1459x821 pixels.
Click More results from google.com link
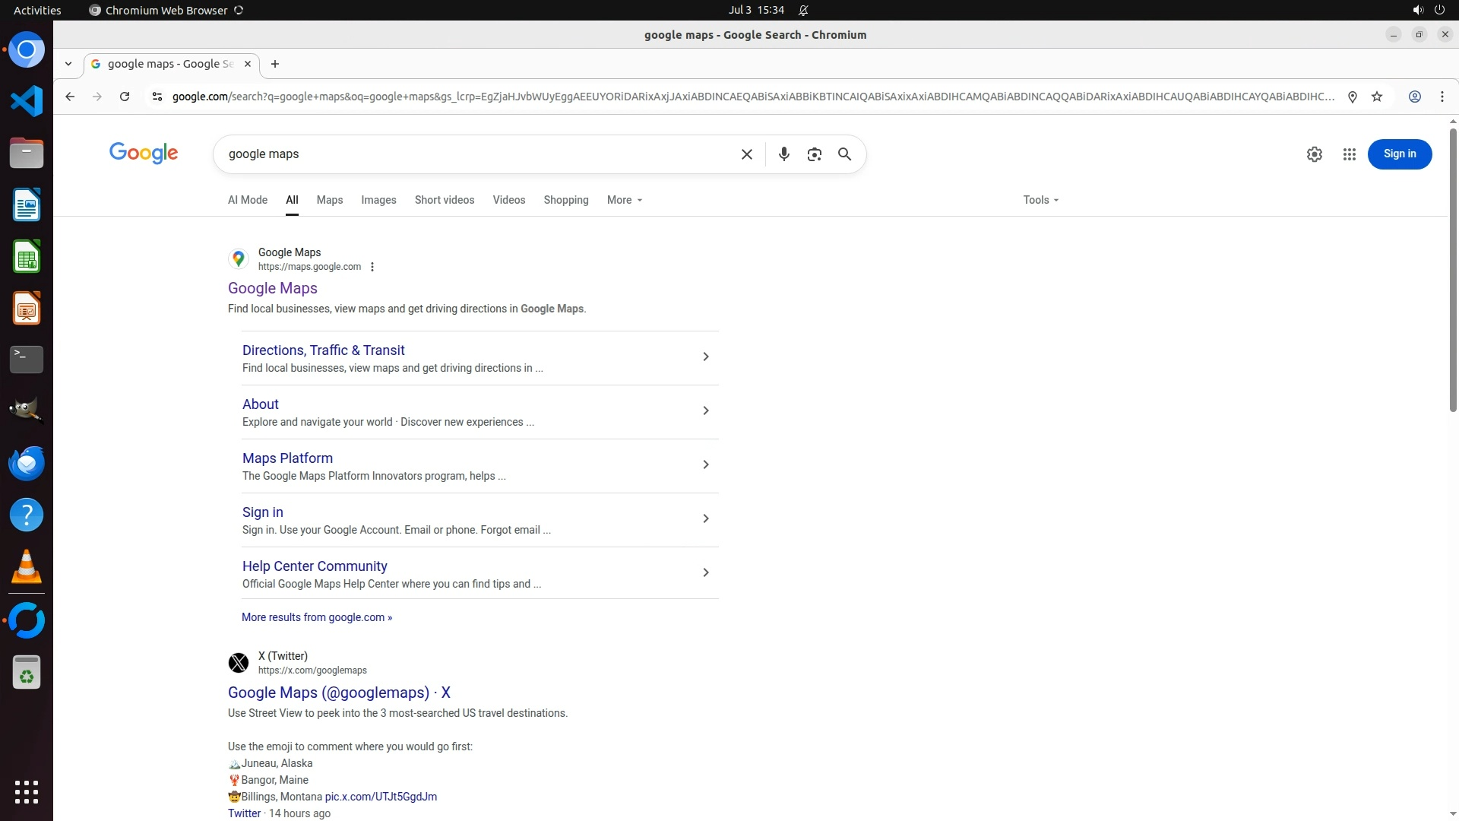click(317, 617)
